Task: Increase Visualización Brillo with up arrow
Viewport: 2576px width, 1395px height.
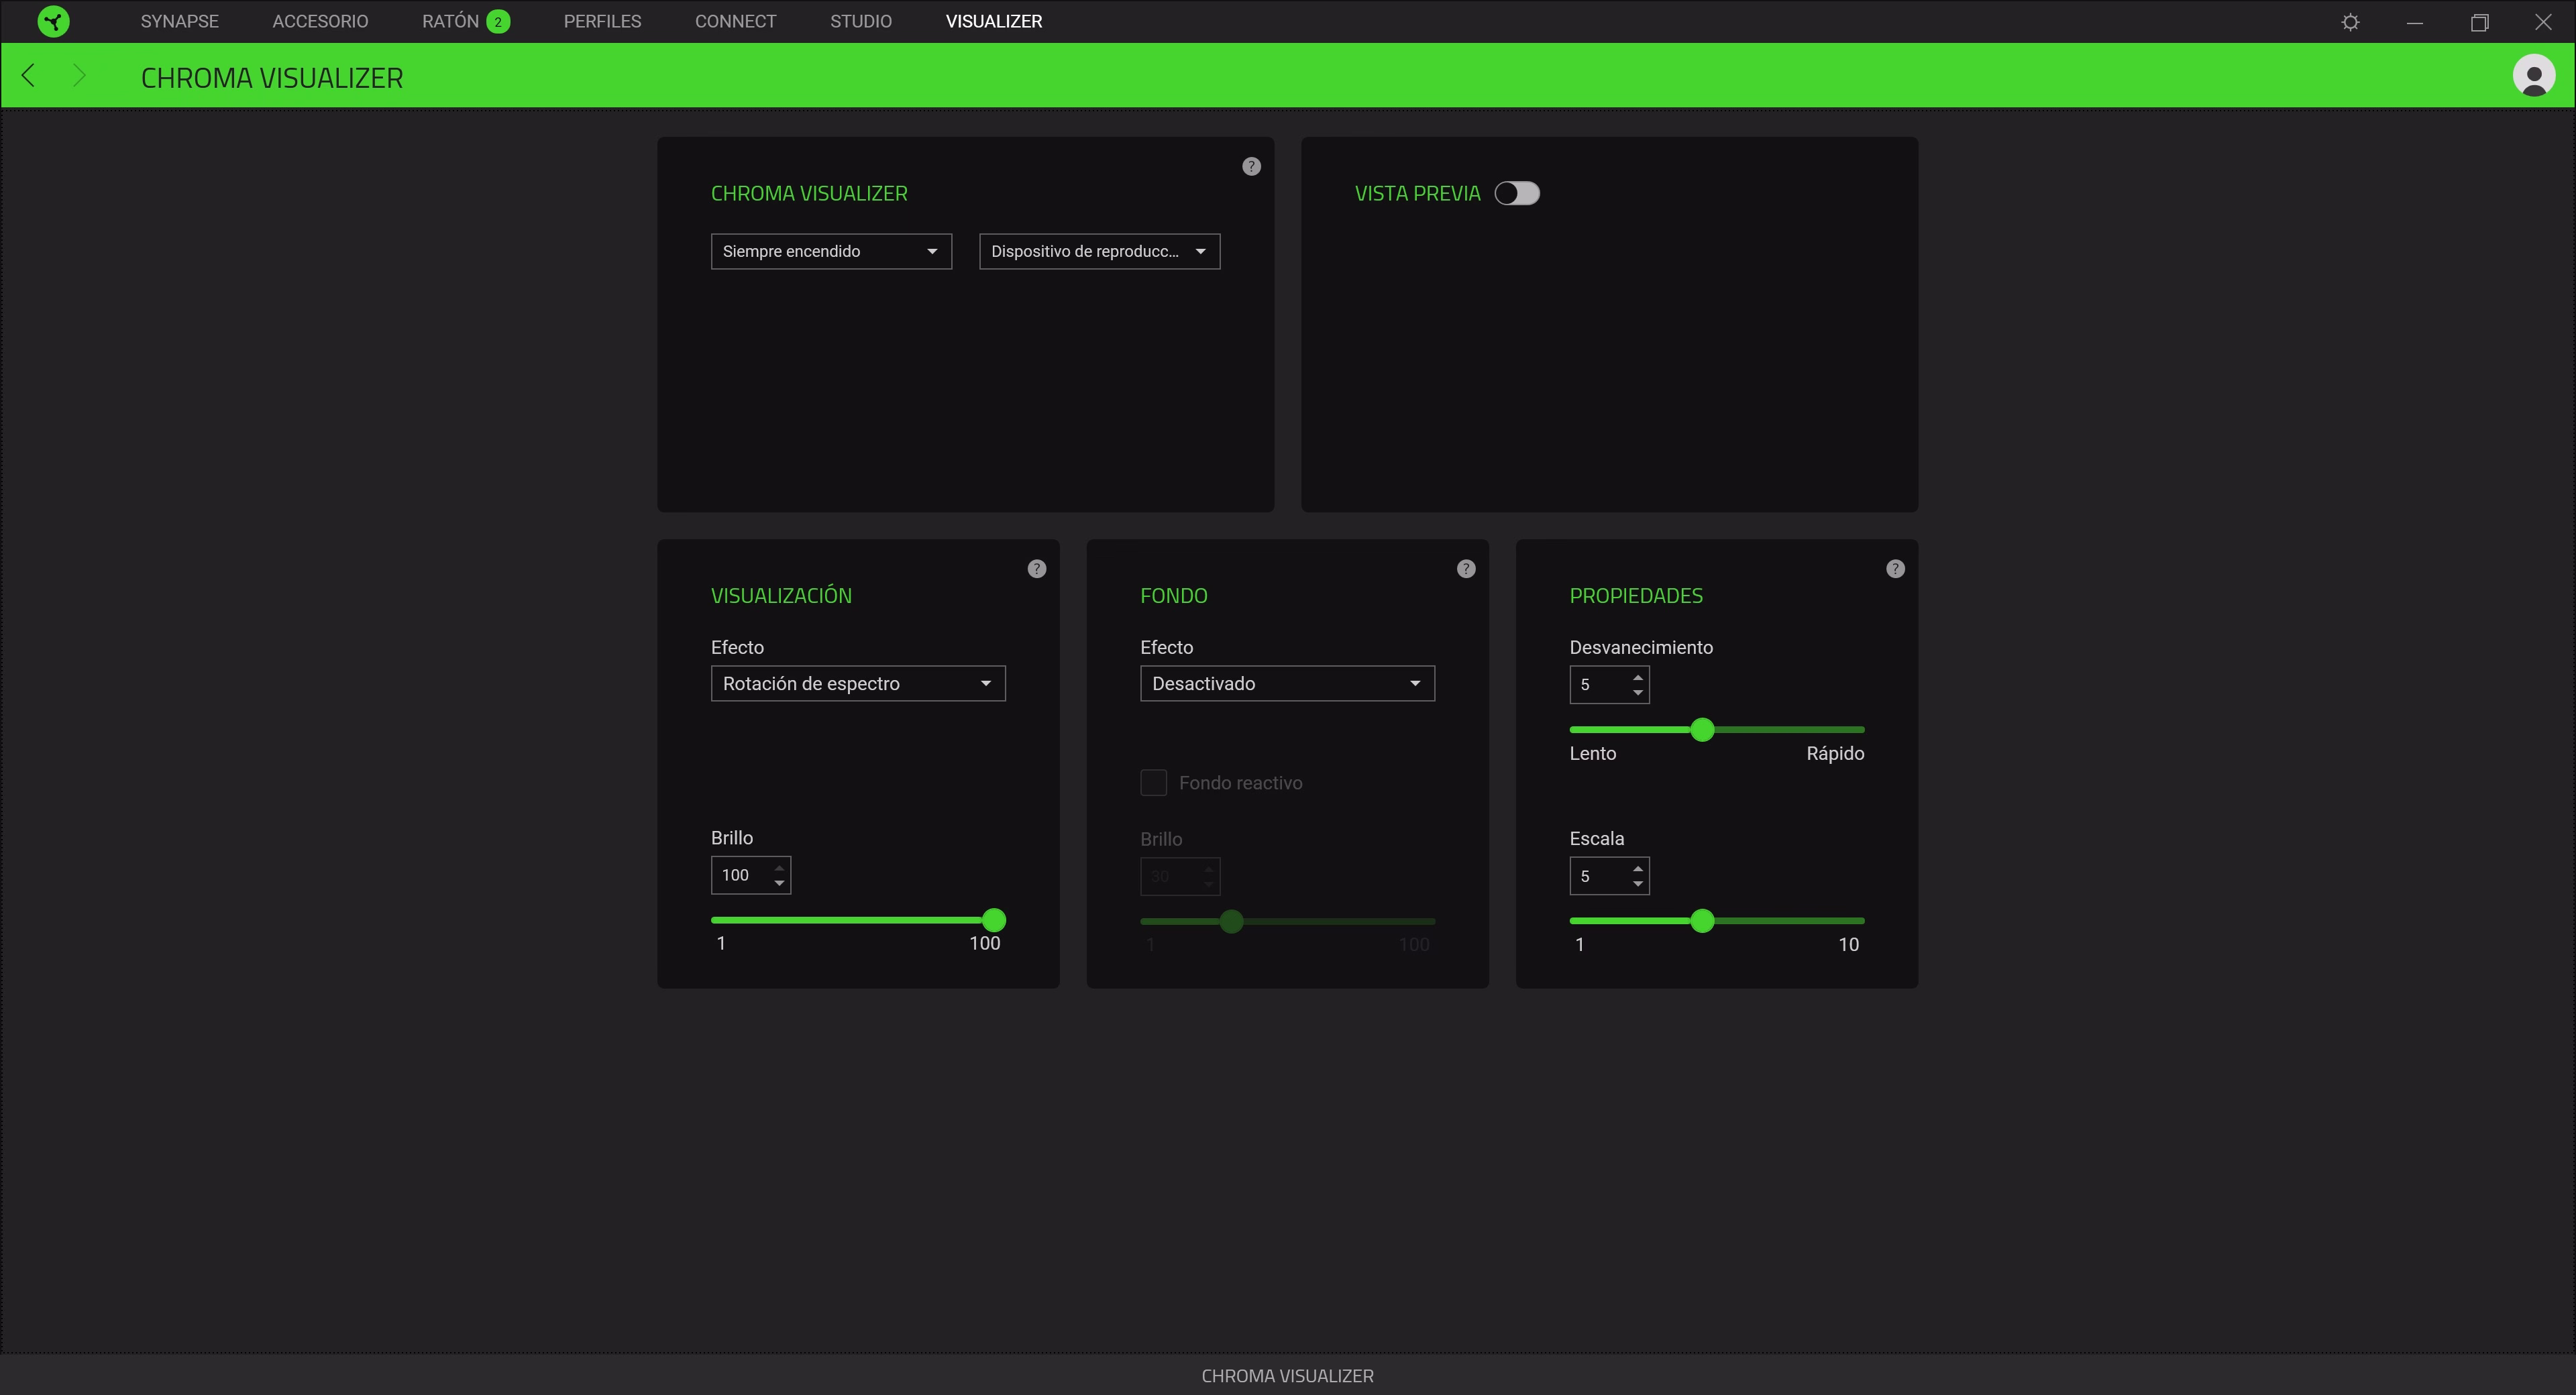Action: (x=779, y=868)
